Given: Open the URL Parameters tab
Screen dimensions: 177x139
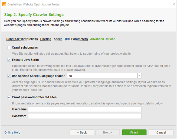Looking at the screenshot, I should click(76, 39).
